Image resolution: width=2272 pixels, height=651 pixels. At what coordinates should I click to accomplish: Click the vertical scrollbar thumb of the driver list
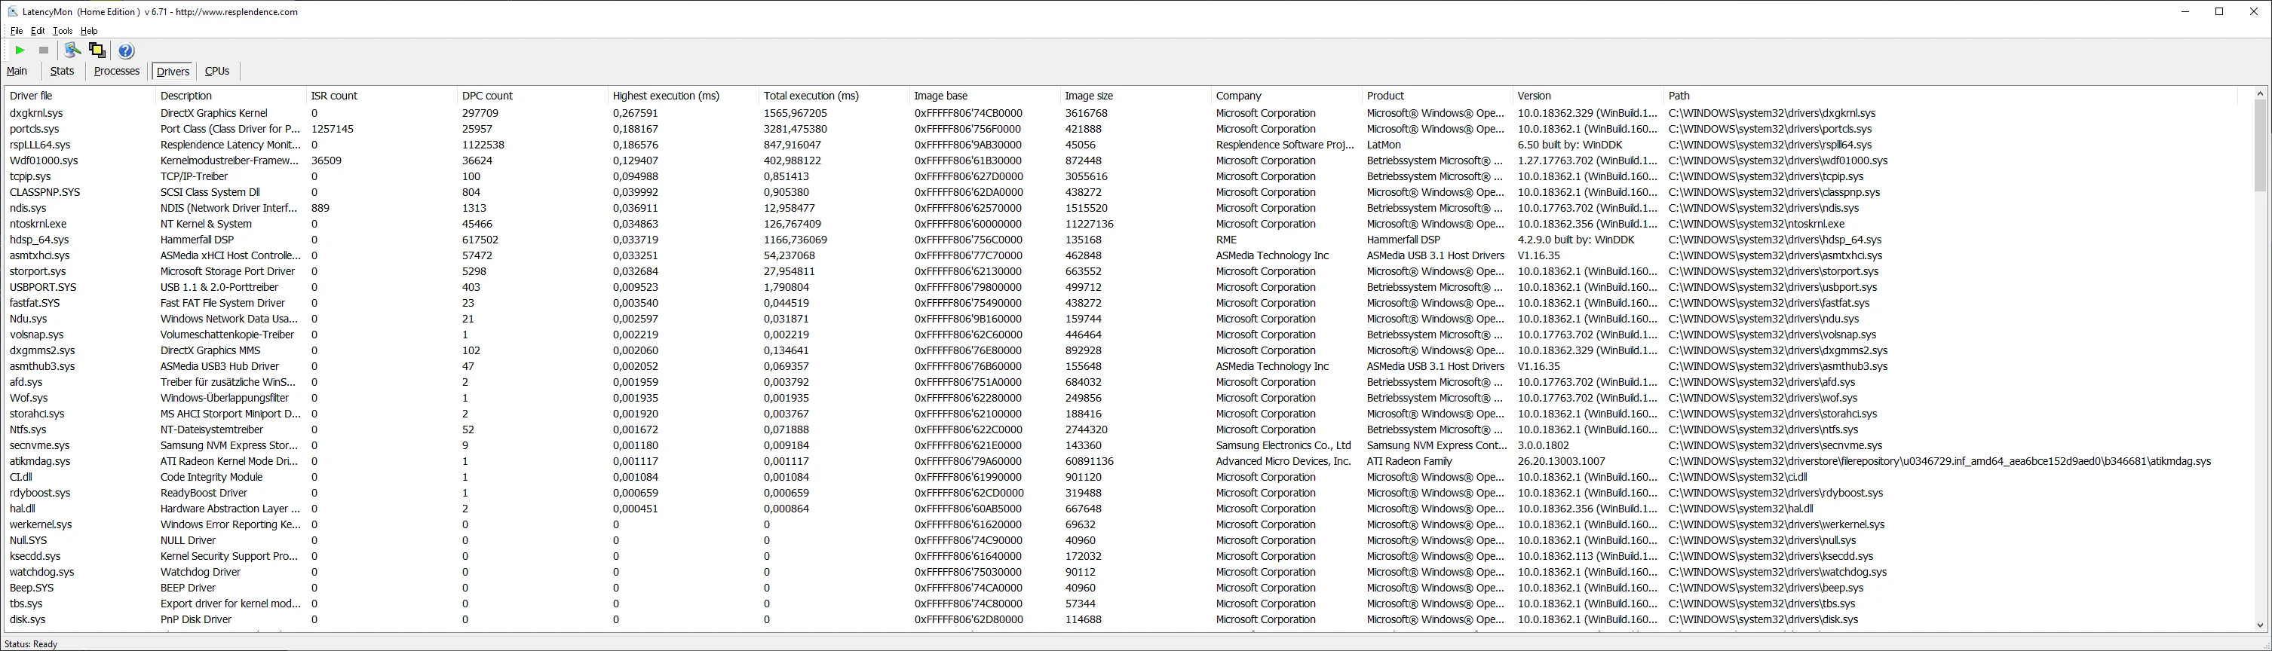tap(2260, 145)
